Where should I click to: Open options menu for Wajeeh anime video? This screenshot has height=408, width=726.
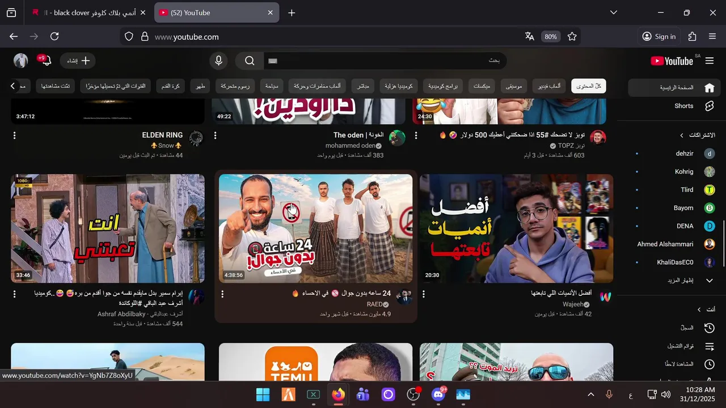coord(423,294)
